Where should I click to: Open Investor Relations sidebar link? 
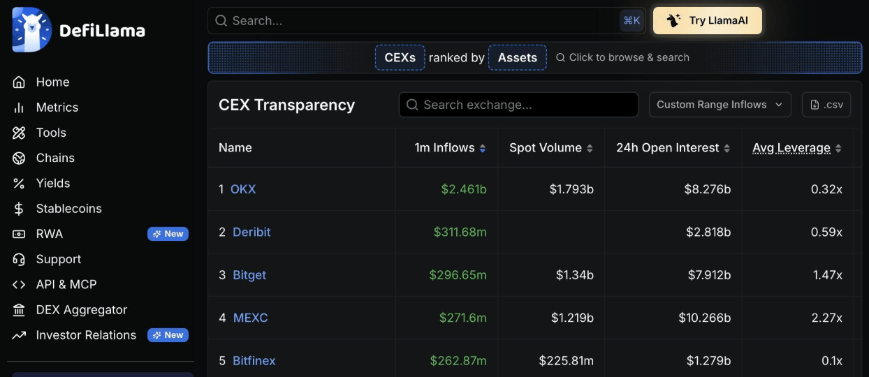pyautogui.click(x=86, y=335)
